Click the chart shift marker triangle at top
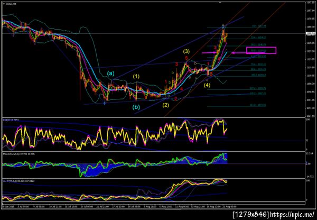This screenshot has width=317, height=220. 220,3
